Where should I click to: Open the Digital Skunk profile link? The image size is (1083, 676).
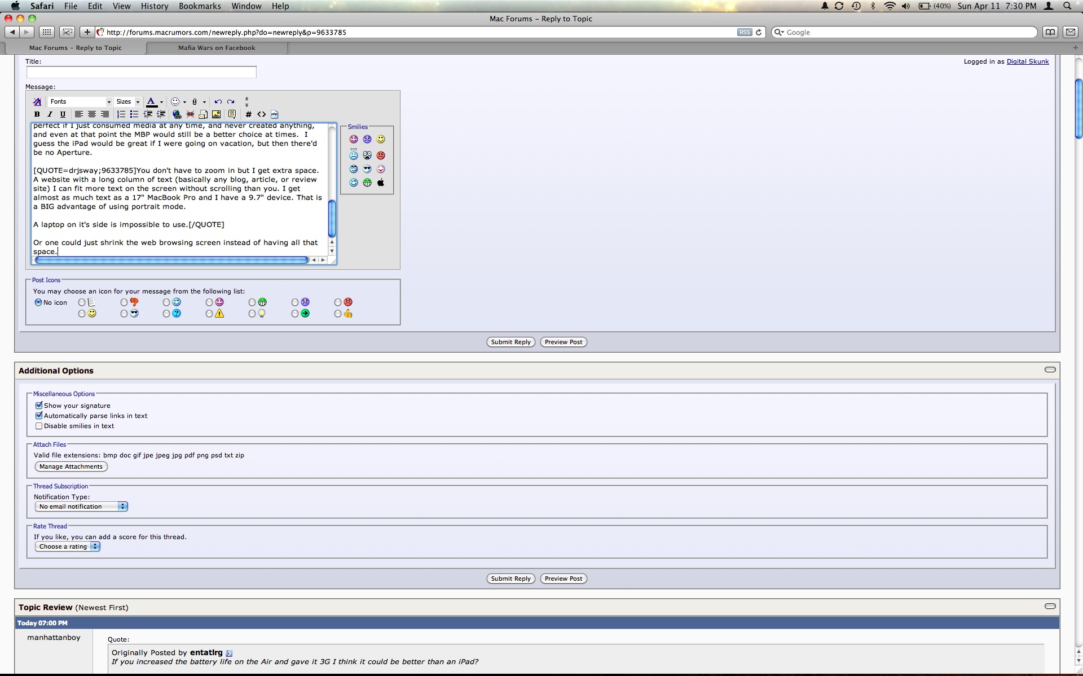[1028, 61]
